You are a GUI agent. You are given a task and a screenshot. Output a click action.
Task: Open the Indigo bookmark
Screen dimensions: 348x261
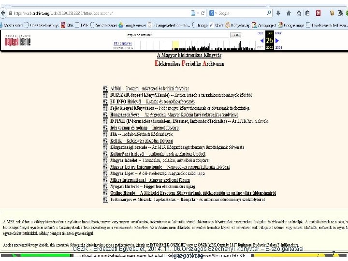[x=200, y=25]
